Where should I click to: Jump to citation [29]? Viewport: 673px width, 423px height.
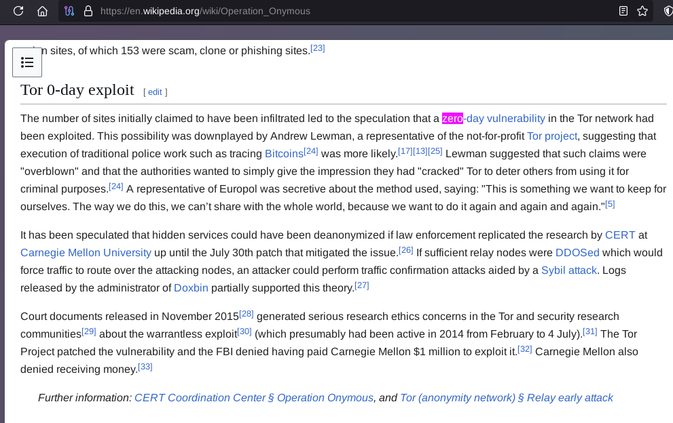[x=89, y=331]
